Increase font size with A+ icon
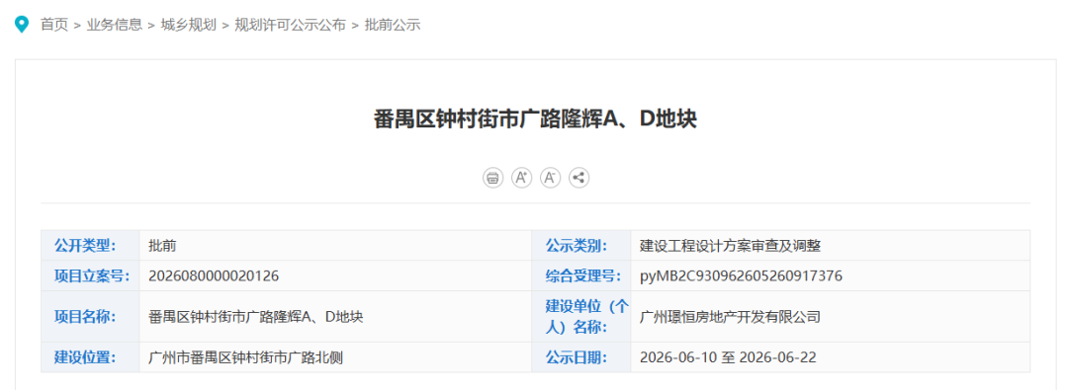The image size is (1068, 390). tap(521, 179)
